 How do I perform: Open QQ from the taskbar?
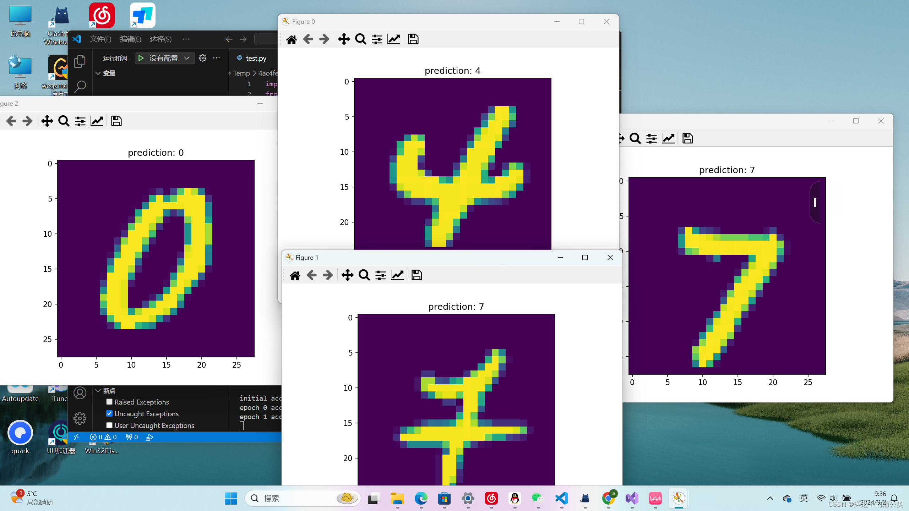(x=515, y=498)
